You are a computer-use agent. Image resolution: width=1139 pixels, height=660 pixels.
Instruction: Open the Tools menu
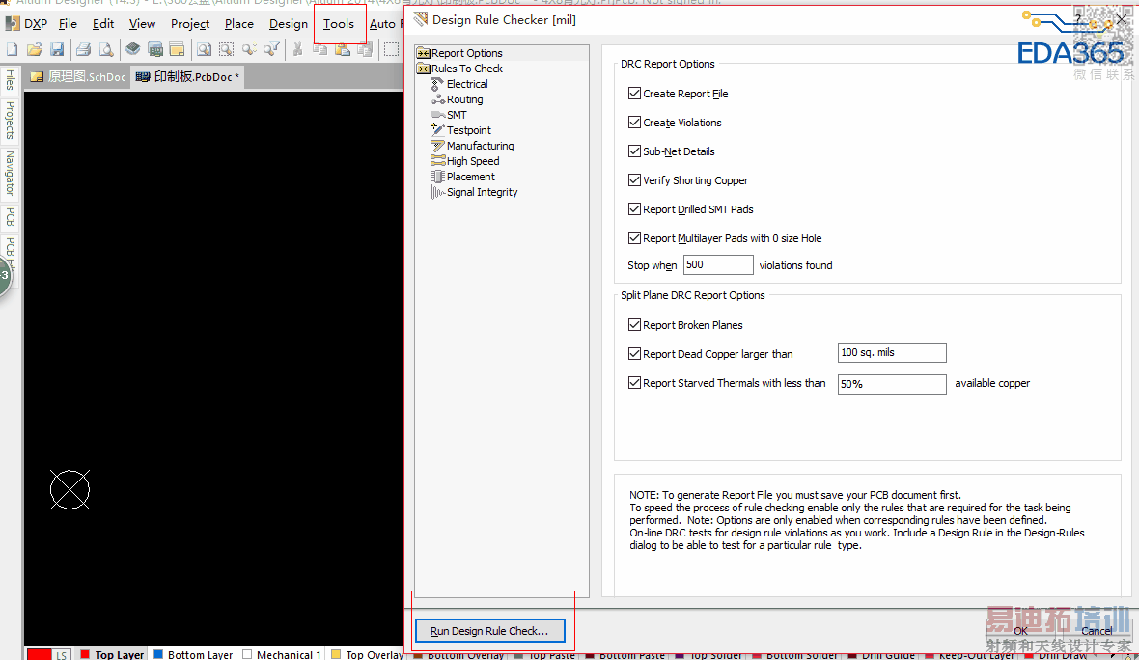(x=339, y=24)
